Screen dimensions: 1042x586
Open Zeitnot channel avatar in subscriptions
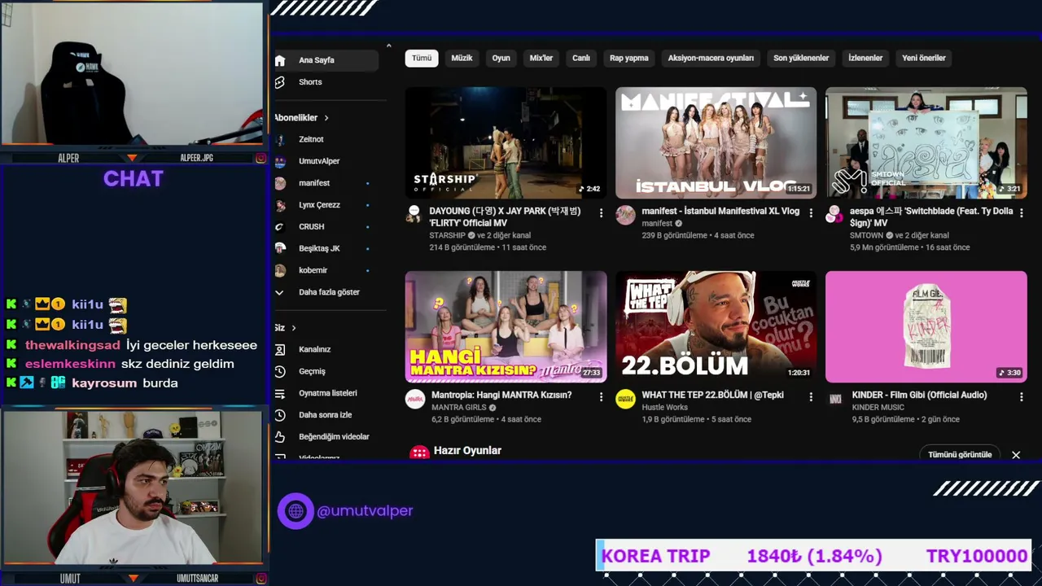tap(280, 139)
